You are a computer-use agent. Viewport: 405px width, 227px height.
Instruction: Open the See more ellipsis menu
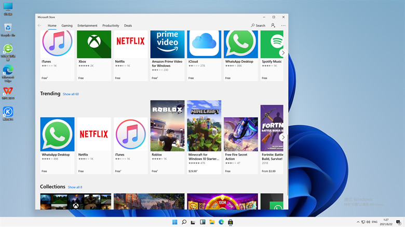283,25
